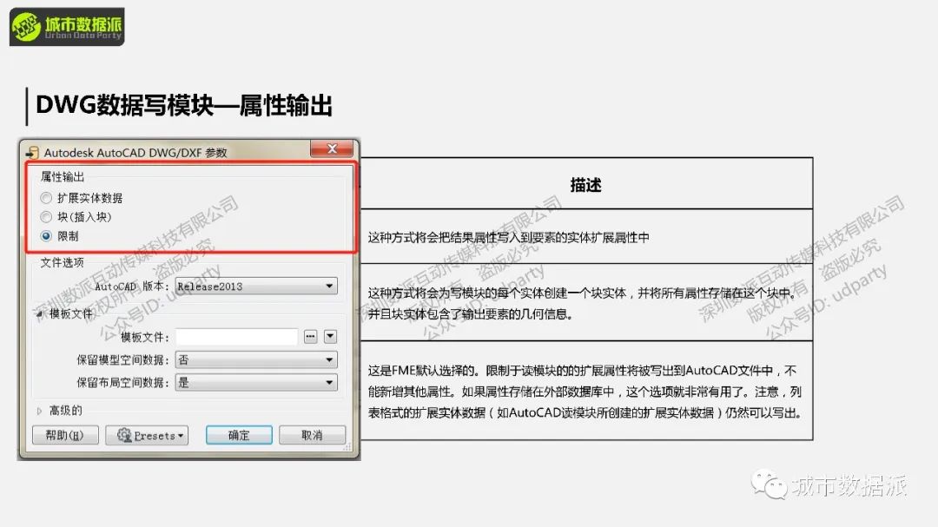Click the dialog title bar app icon
Screen dimensions: 938x527
pyautogui.click(x=32, y=153)
